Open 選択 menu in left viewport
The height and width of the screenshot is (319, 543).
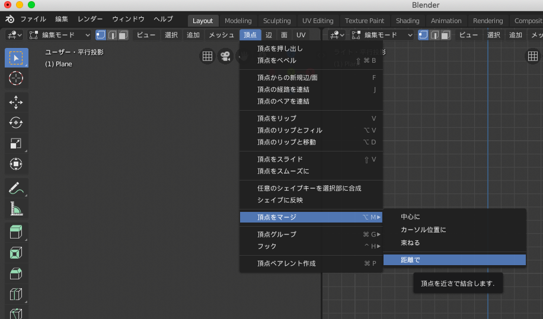coord(171,35)
